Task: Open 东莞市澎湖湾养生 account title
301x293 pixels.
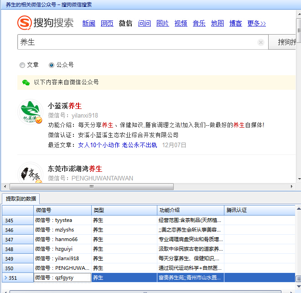Action: tap(75, 169)
